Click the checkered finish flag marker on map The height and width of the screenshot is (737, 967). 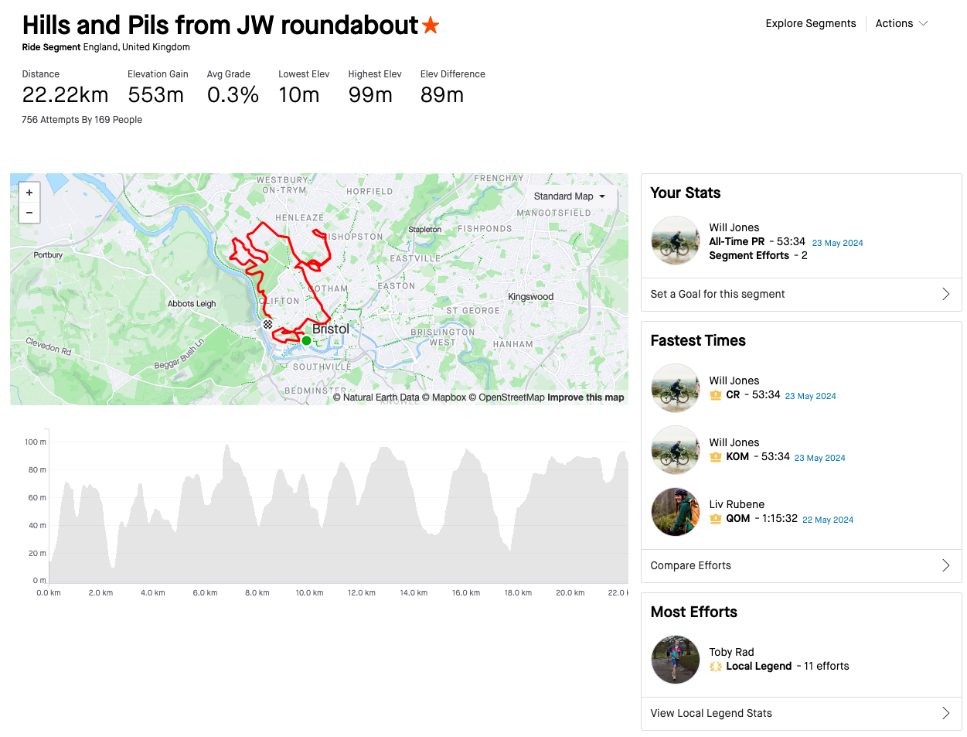pos(267,325)
